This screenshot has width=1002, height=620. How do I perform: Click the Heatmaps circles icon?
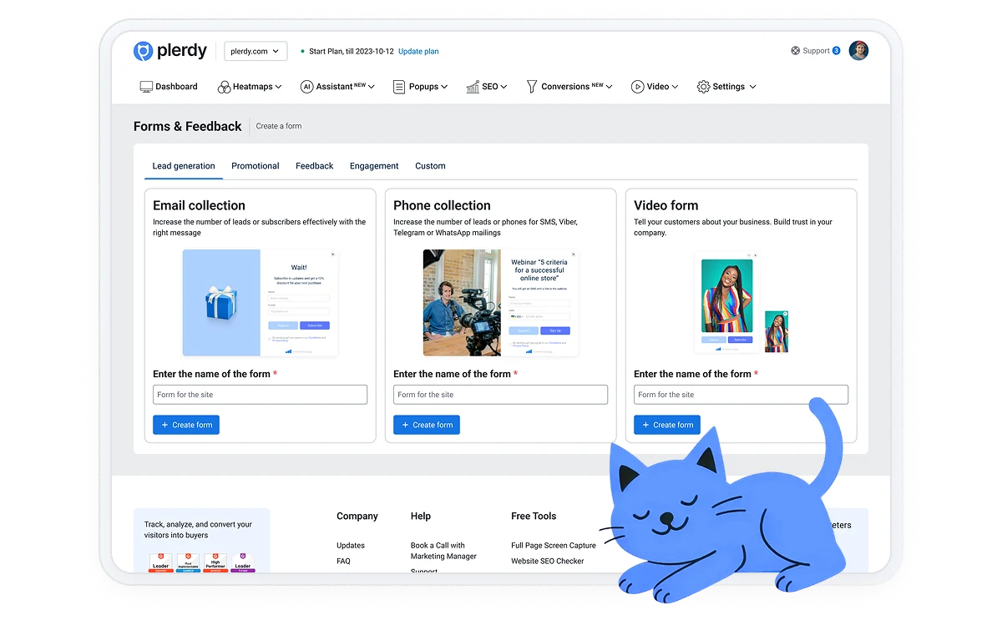pyautogui.click(x=224, y=87)
